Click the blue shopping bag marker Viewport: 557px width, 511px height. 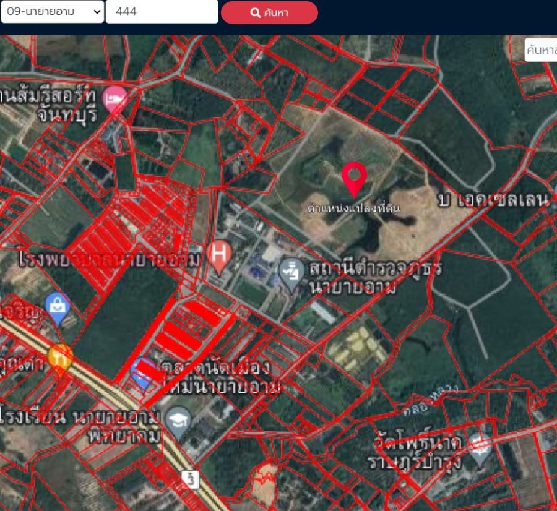[57, 306]
